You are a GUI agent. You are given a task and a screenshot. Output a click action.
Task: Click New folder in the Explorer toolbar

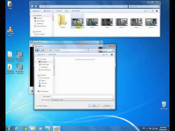(76, 11)
